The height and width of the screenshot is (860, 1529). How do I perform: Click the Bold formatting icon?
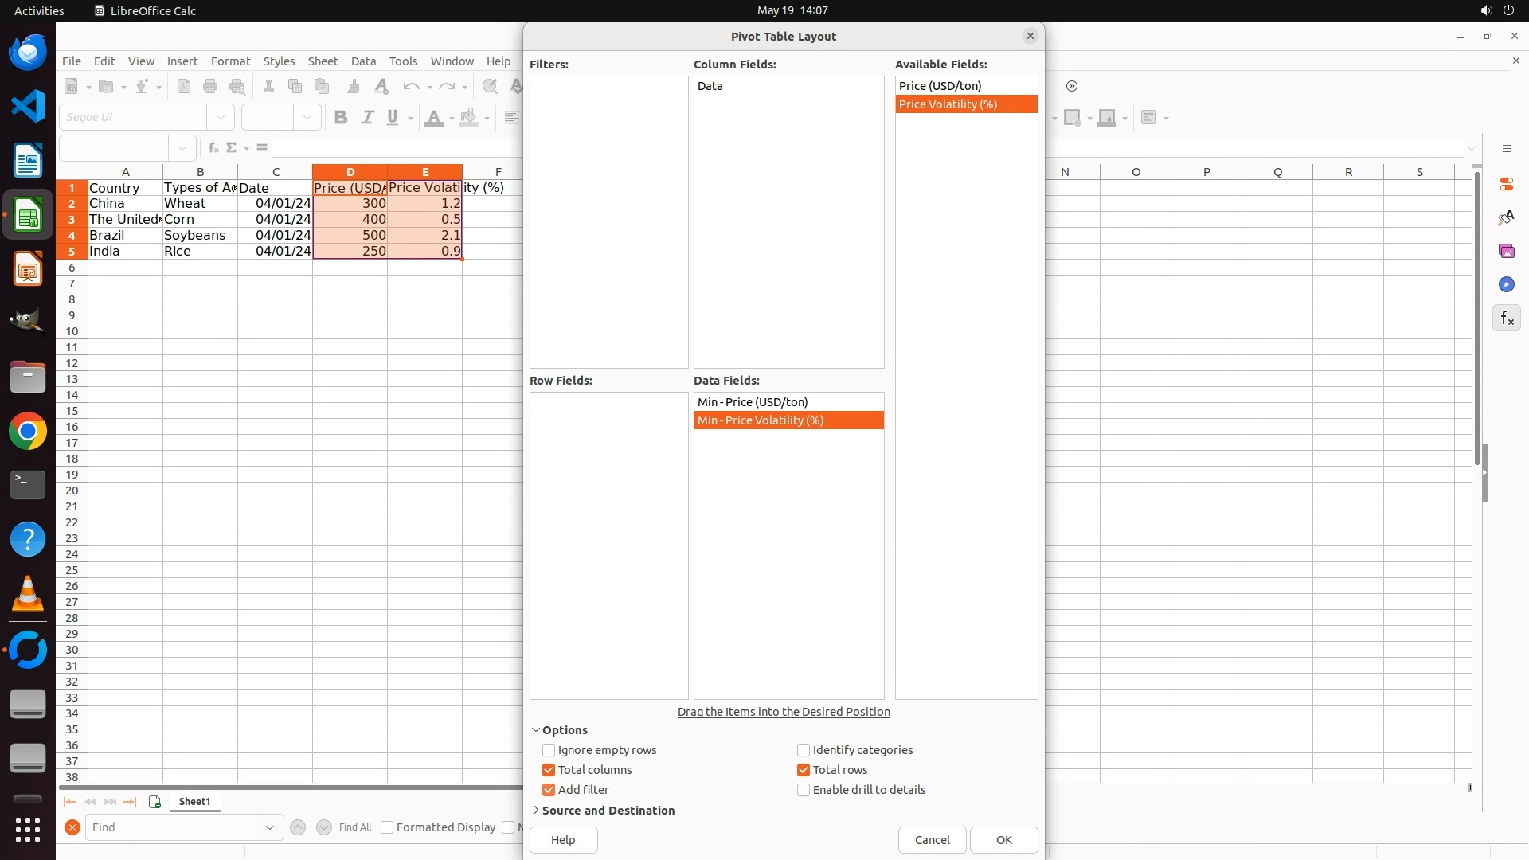341,118
